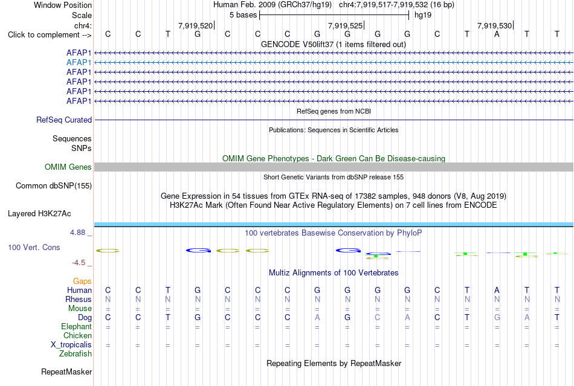This screenshot has width=574, height=386.
Task: Select the Chicken species label
Action: pos(77,335)
